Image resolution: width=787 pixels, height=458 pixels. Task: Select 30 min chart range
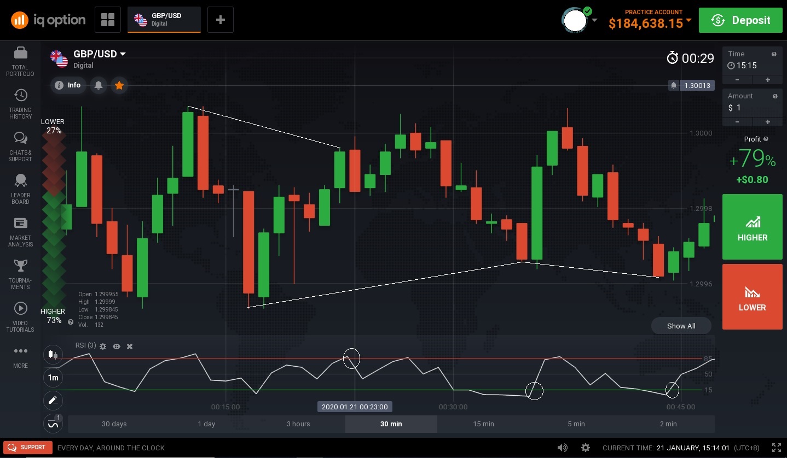coord(391,424)
